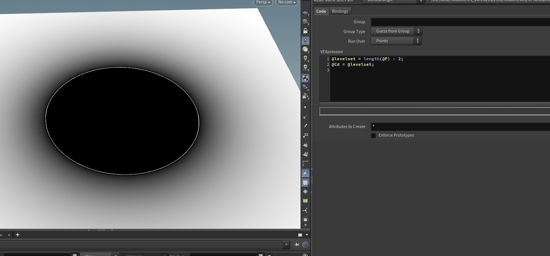Image resolution: width=550 pixels, height=256 pixels.
Task: Open the Run Over dropdown
Action: [396, 41]
